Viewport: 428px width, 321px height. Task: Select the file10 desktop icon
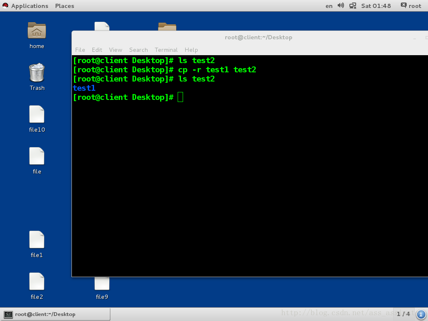click(37, 114)
